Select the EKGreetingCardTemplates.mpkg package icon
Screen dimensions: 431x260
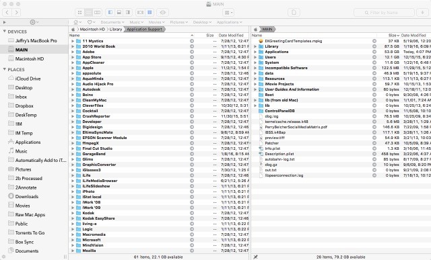click(261, 41)
